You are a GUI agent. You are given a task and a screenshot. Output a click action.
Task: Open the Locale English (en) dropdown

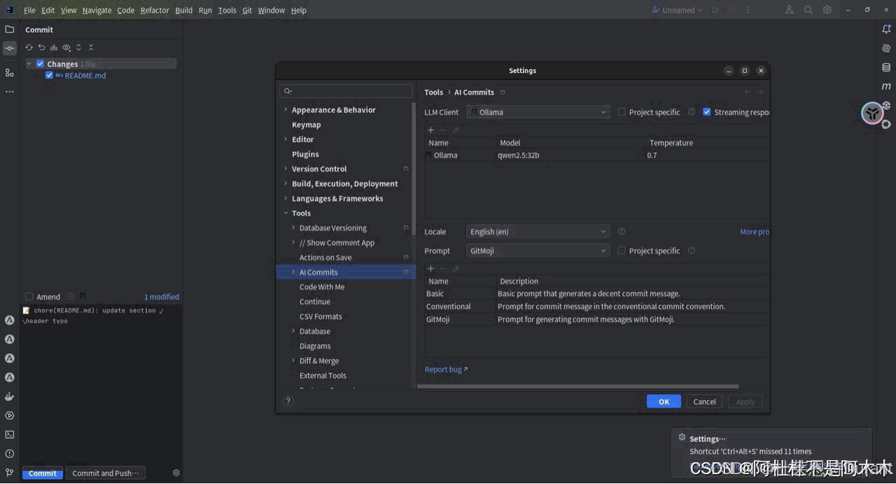pos(538,232)
